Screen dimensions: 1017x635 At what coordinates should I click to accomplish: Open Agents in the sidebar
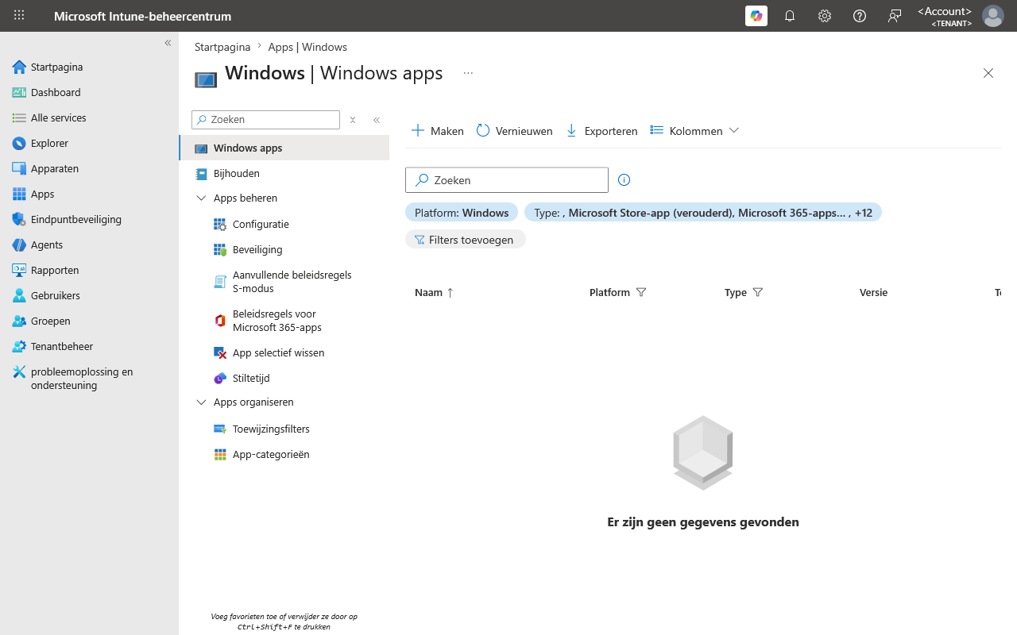tap(89, 244)
